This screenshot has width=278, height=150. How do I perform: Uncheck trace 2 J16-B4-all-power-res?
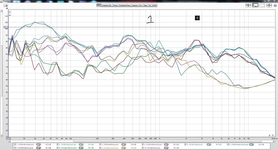58,144
